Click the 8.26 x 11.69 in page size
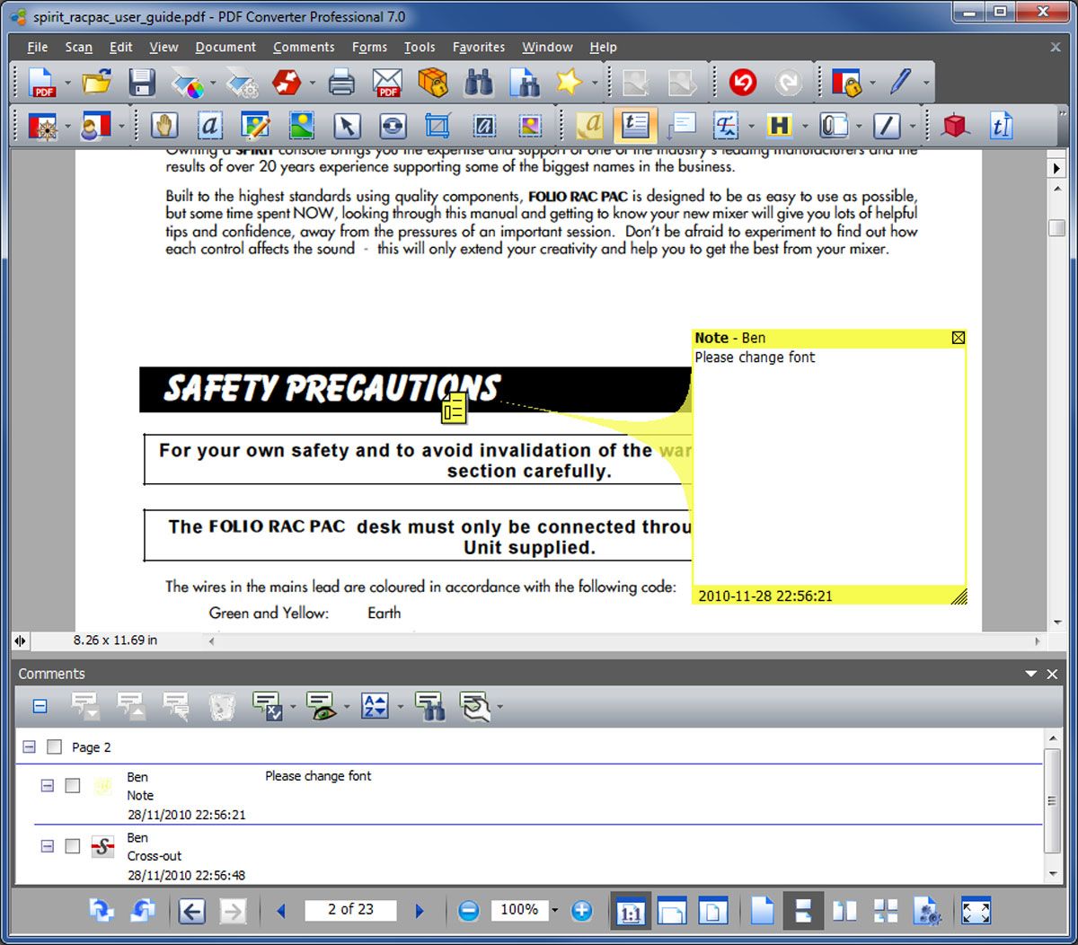The height and width of the screenshot is (945, 1078). click(x=115, y=640)
